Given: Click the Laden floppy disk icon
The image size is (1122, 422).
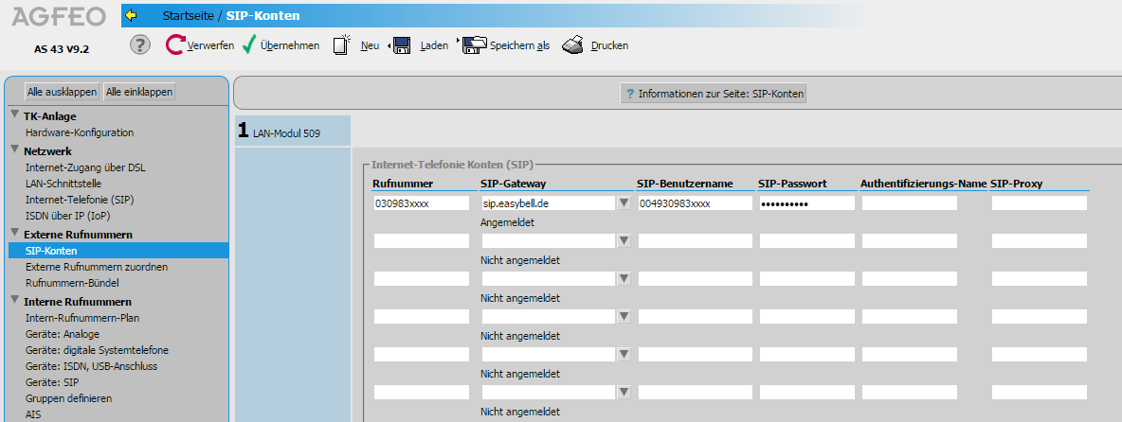Looking at the screenshot, I should 402,44.
